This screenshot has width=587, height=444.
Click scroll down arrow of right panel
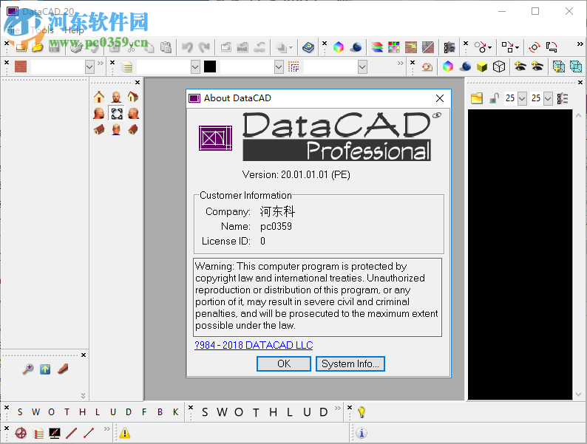578,395
